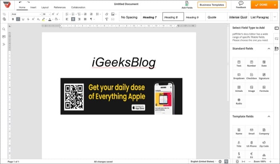Open the color scheme dropdown in toolbar
The image size is (280, 164).
(114, 14)
